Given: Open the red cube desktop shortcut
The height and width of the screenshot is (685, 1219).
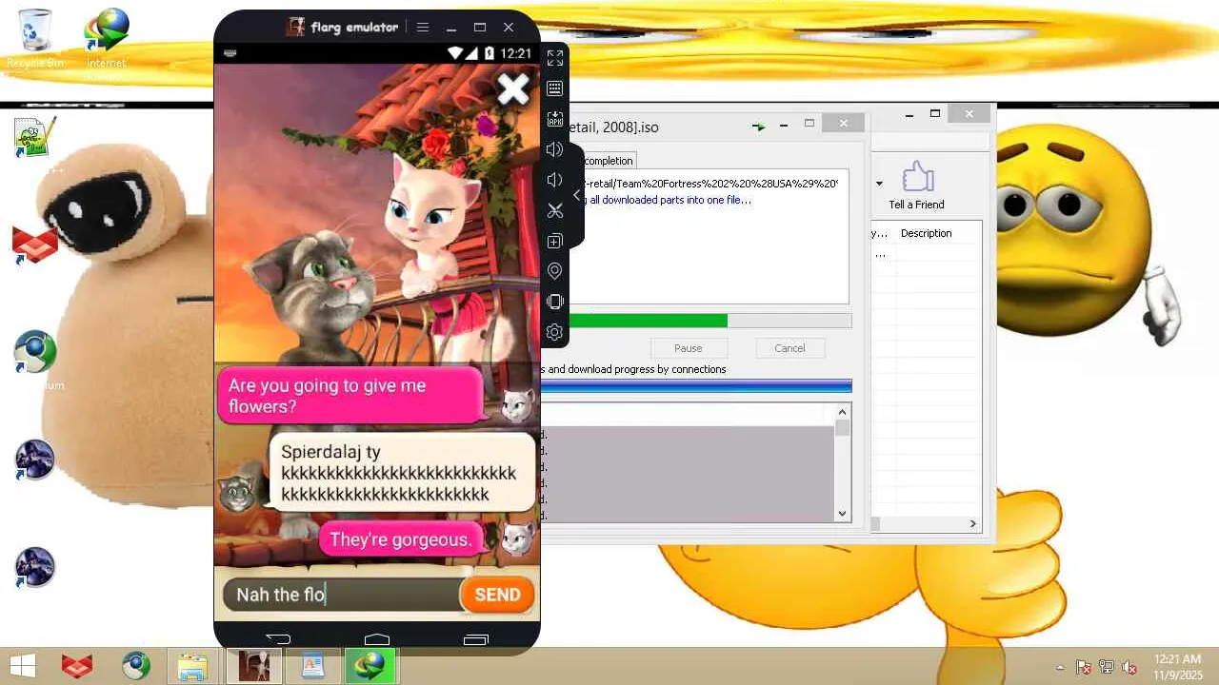Looking at the screenshot, I should 35,245.
